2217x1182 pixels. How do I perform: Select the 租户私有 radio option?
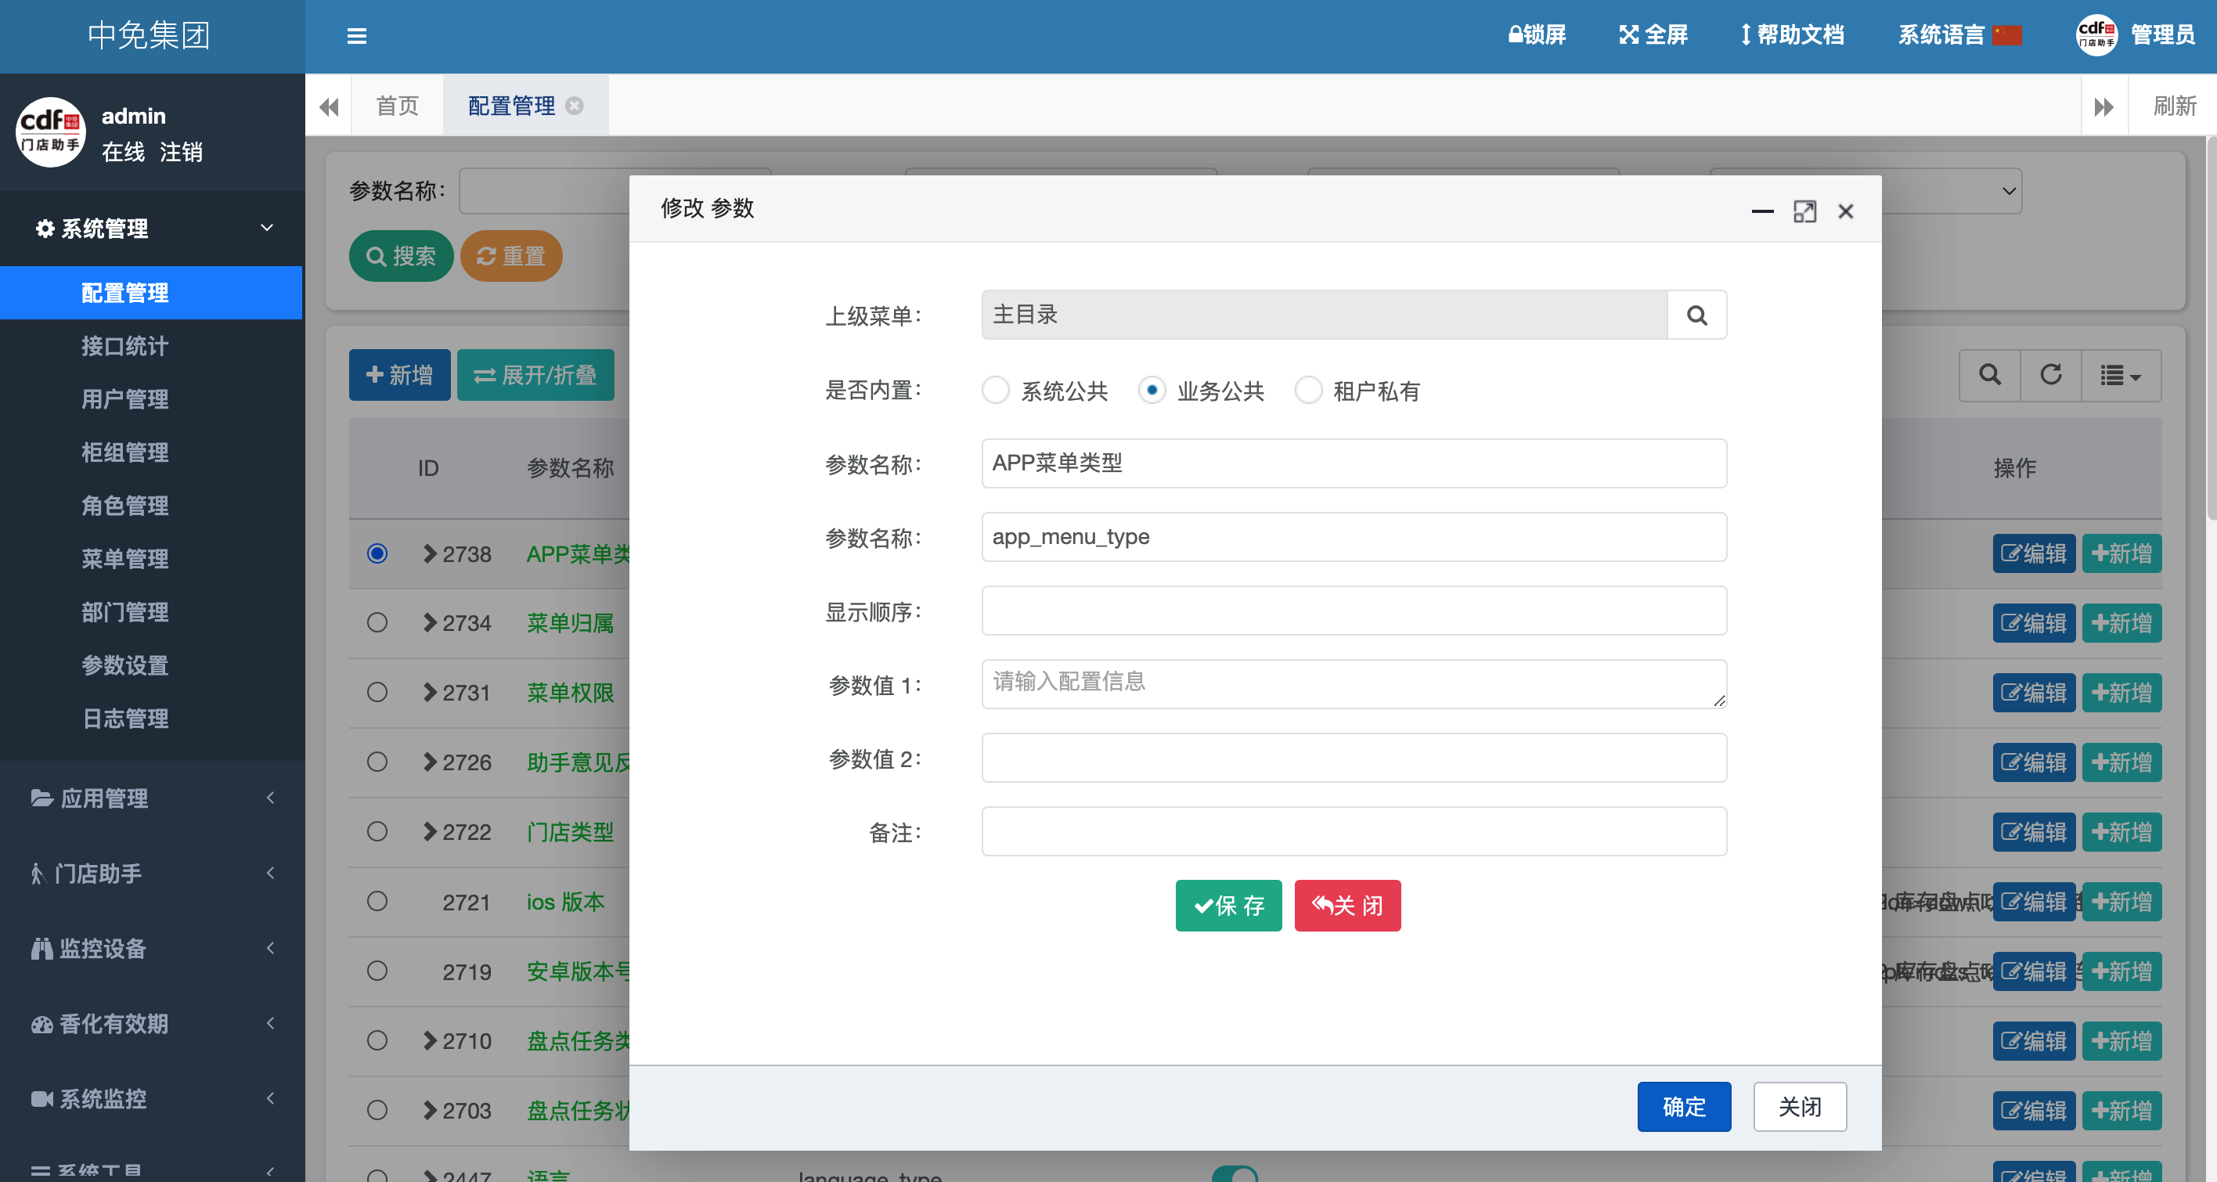1308,391
